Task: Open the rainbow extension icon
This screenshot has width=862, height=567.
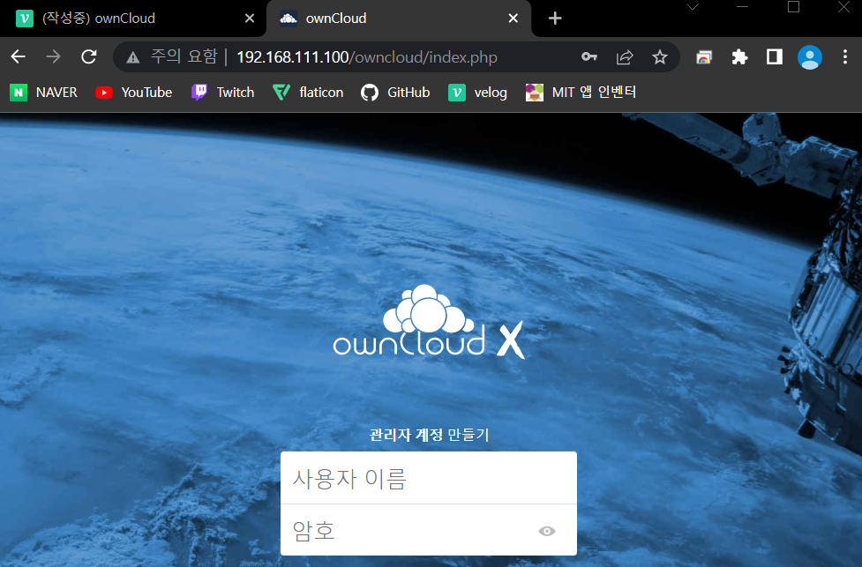Action: click(x=704, y=56)
